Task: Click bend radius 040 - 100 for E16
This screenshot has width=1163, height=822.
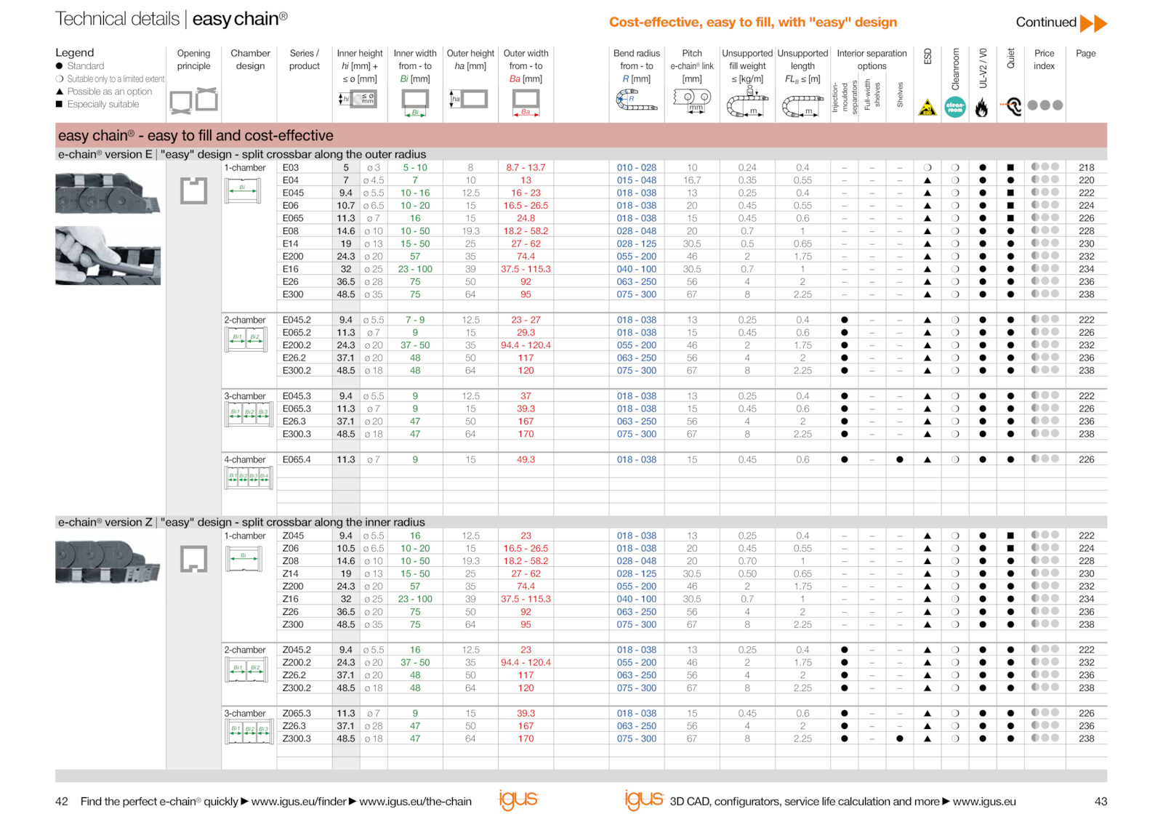Action: (637, 270)
